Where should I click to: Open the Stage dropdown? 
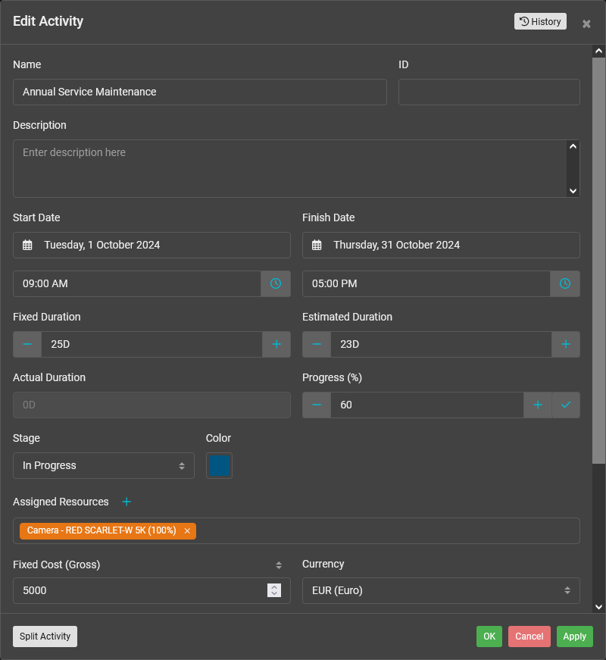103,465
